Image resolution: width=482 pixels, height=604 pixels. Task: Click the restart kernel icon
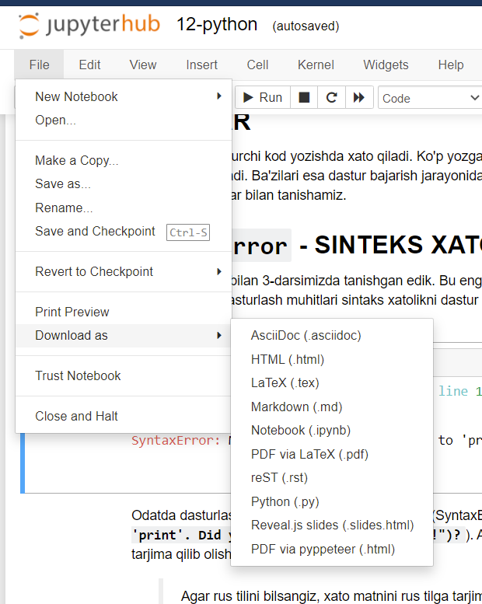[331, 97]
